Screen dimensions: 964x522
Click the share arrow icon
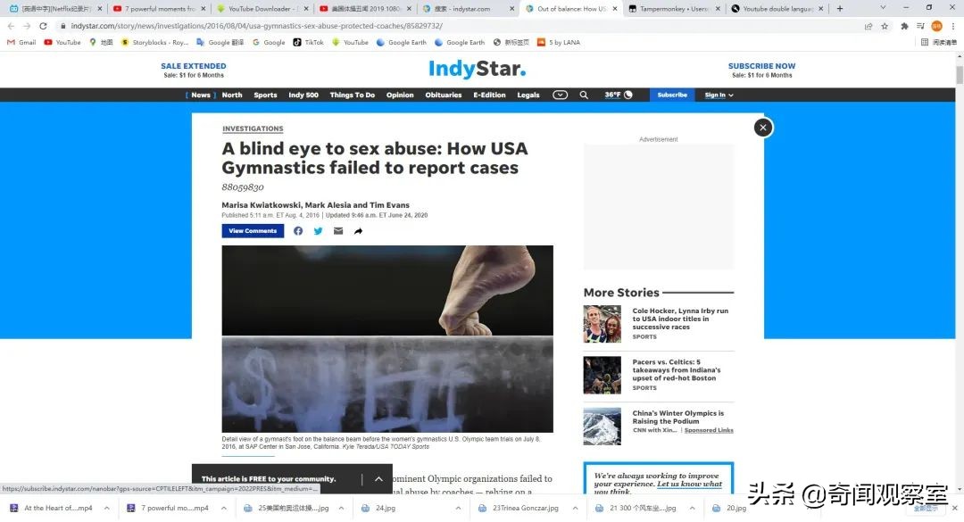pos(359,231)
